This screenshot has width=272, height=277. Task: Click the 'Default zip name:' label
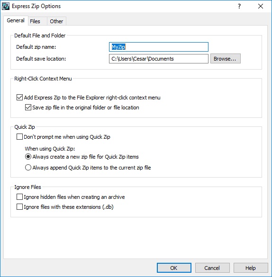(x=36, y=47)
